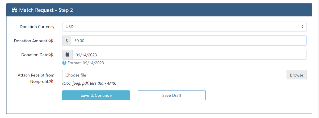Click the file type hint under Choose file
Image resolution: width=319 pixels, height=118 pixels.
[89, 83]
